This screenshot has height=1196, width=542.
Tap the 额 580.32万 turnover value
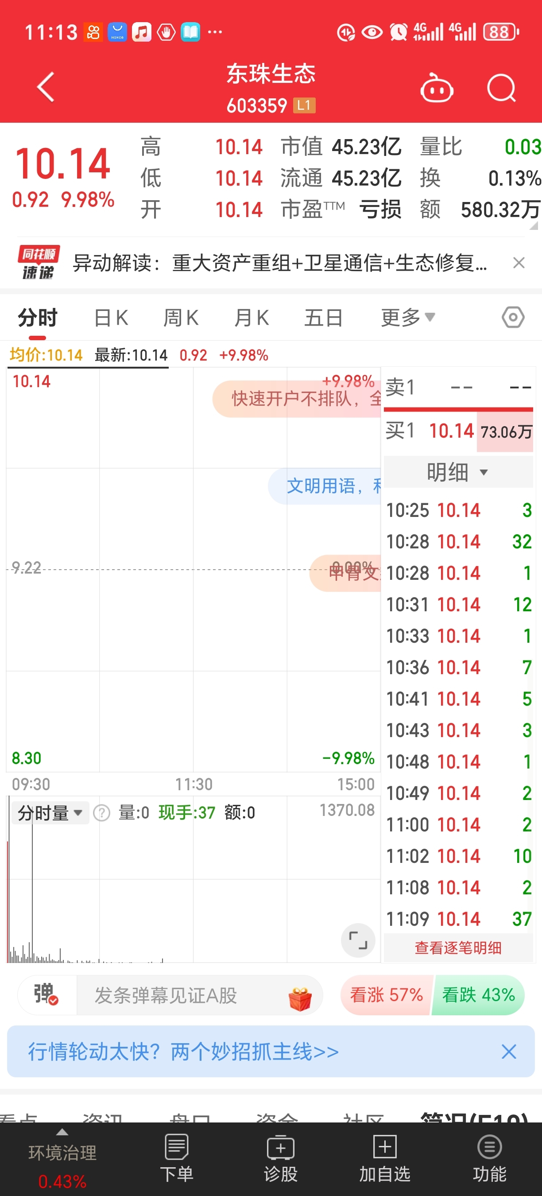[x=500, y=210]
